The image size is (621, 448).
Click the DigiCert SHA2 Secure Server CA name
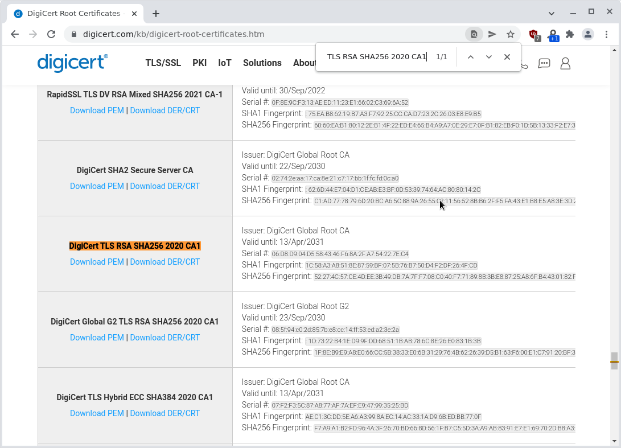[x=135, y=170]
